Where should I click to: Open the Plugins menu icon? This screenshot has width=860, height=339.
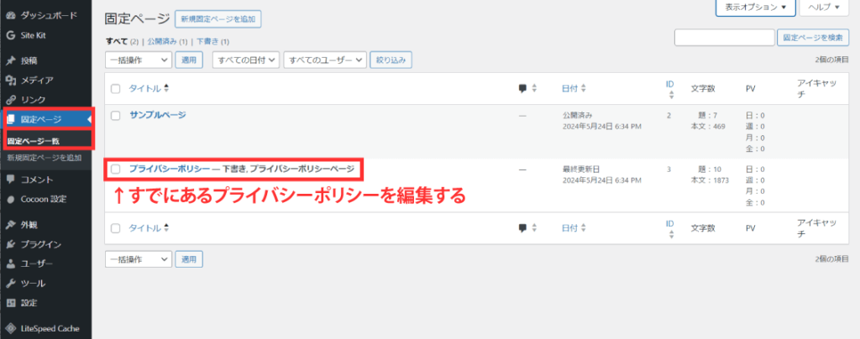[10, 244]
